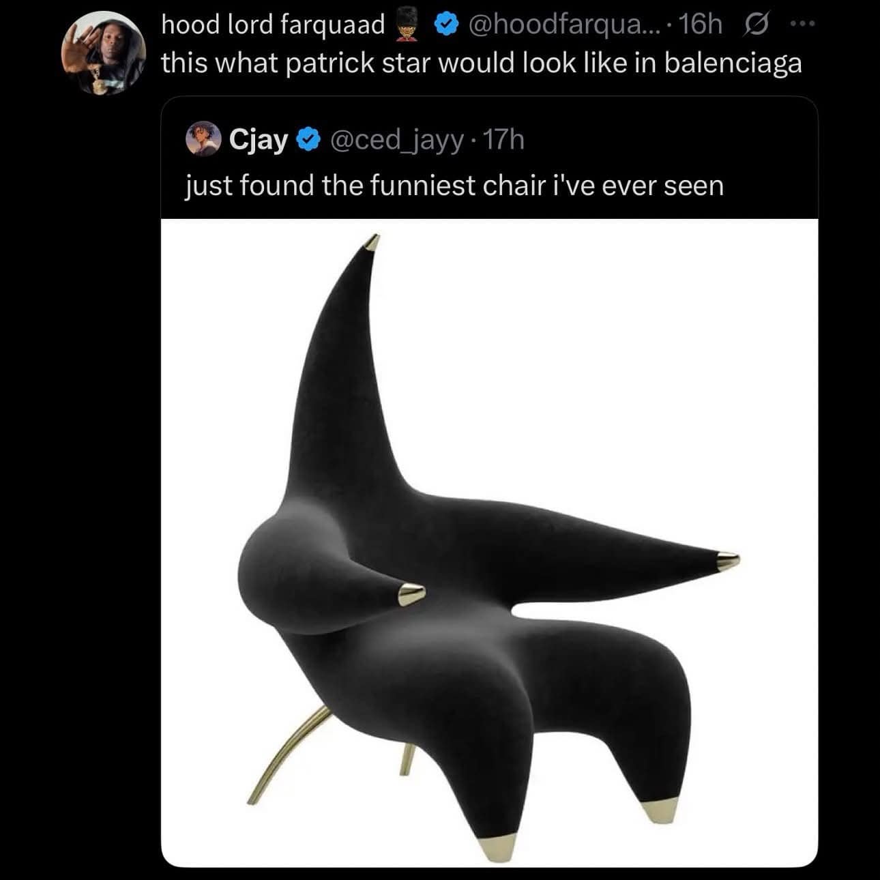
Task: Click hood lord farquaad's blue verified badge
Action: (x=445, y=25)
